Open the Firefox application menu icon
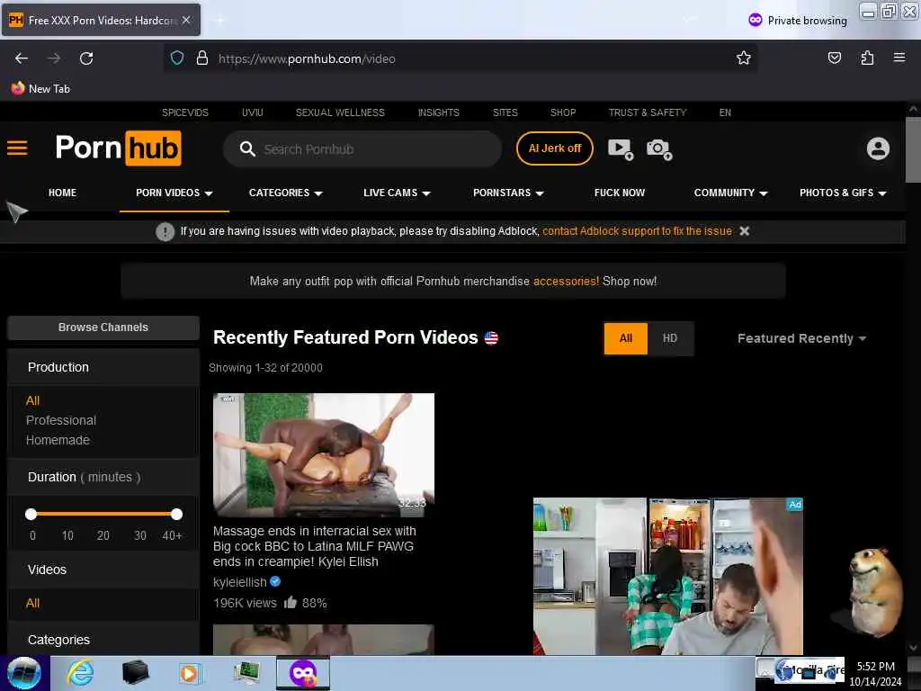 (x=899, y=58)
